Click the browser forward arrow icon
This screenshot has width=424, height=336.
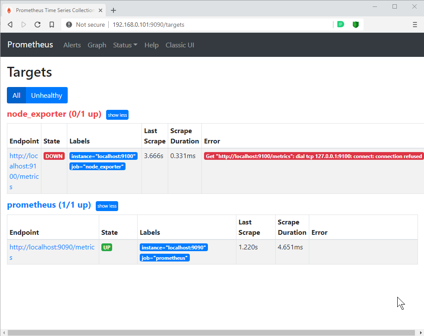tap(24, 25)
